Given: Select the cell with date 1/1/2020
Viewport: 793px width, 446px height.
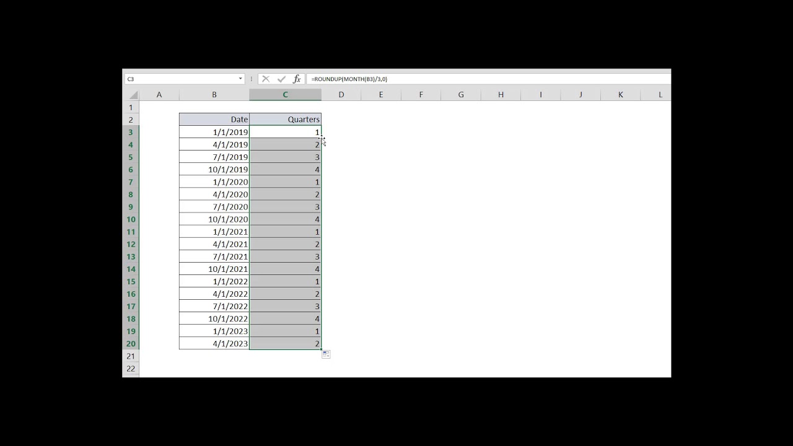Looking at the screenshot, I should tap(214, 182).
